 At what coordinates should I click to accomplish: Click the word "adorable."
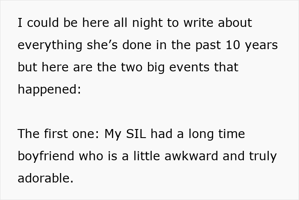point(46,179)
